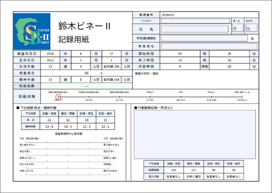Select the 終了時間 minute cell 28

tap(229, 60)
